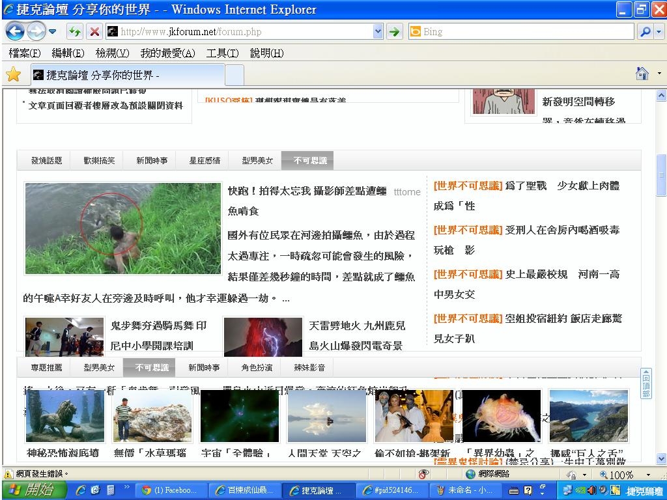The image size is (667, 500).
Task: Click the Home page icon
Action: 642,74
